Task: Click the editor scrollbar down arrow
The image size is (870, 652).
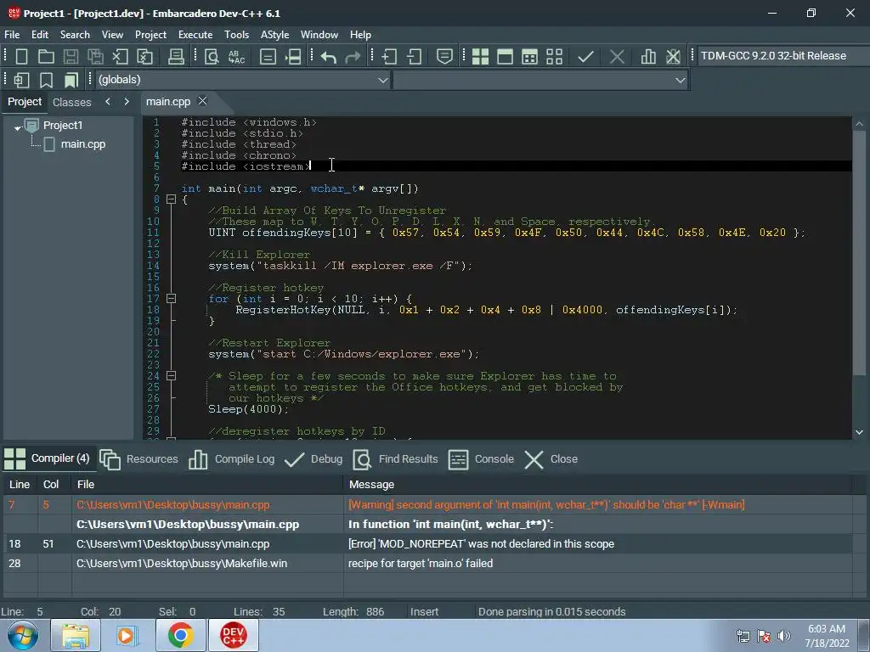Action: (860, 432)
